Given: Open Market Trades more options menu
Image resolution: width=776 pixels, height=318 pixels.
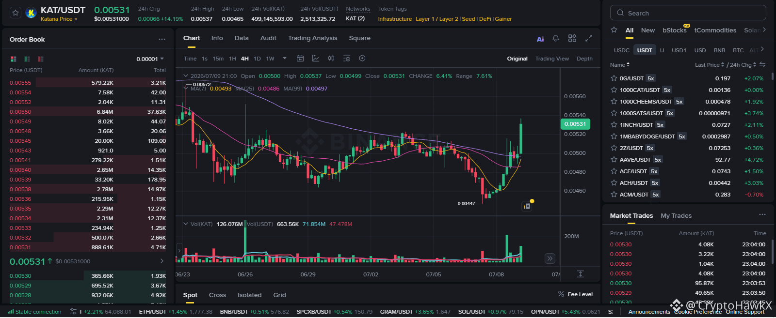Looking at the screenshot, I should [762, 214].
